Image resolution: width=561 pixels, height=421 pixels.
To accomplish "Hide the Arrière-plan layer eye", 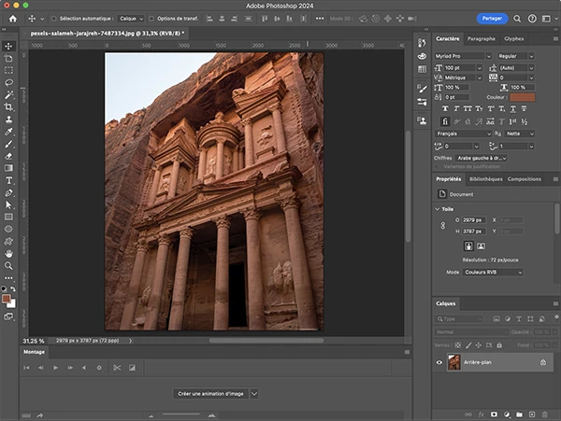I will tap(439, 362).
